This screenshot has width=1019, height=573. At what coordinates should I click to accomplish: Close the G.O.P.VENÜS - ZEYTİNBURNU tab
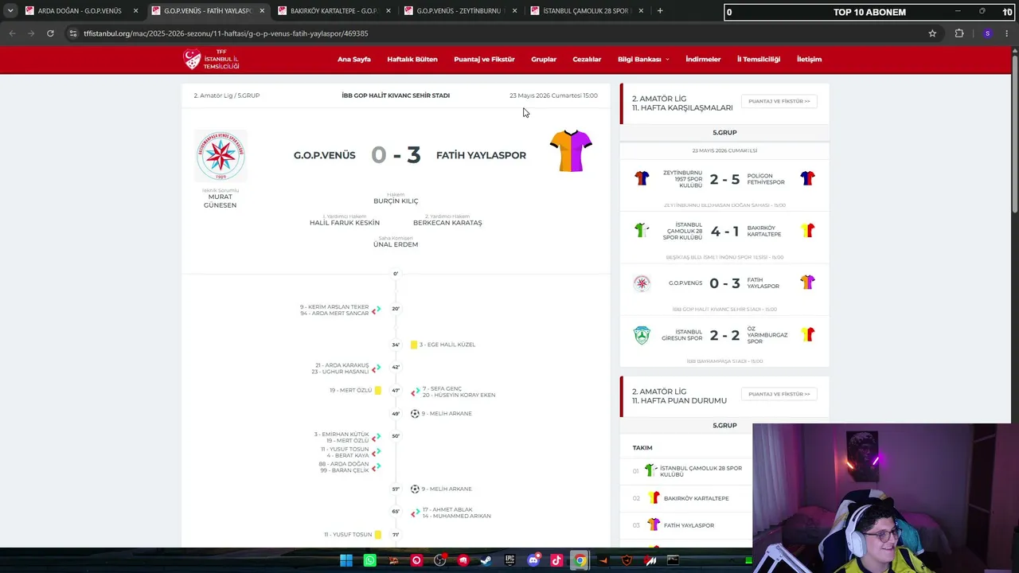tap(514, 11)
